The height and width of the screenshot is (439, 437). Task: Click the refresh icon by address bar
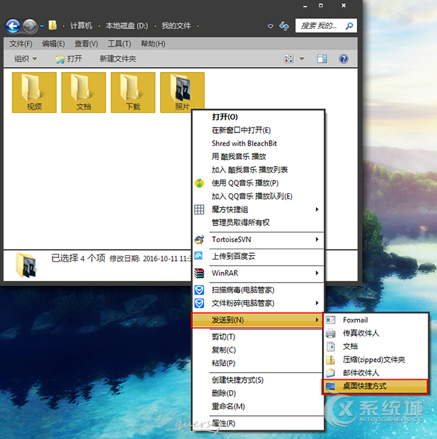[x=284, y=26]
